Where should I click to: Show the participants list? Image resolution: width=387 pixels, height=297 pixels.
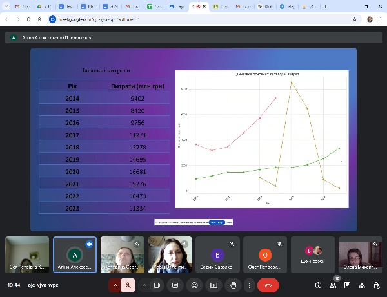[x=333, y=285]
